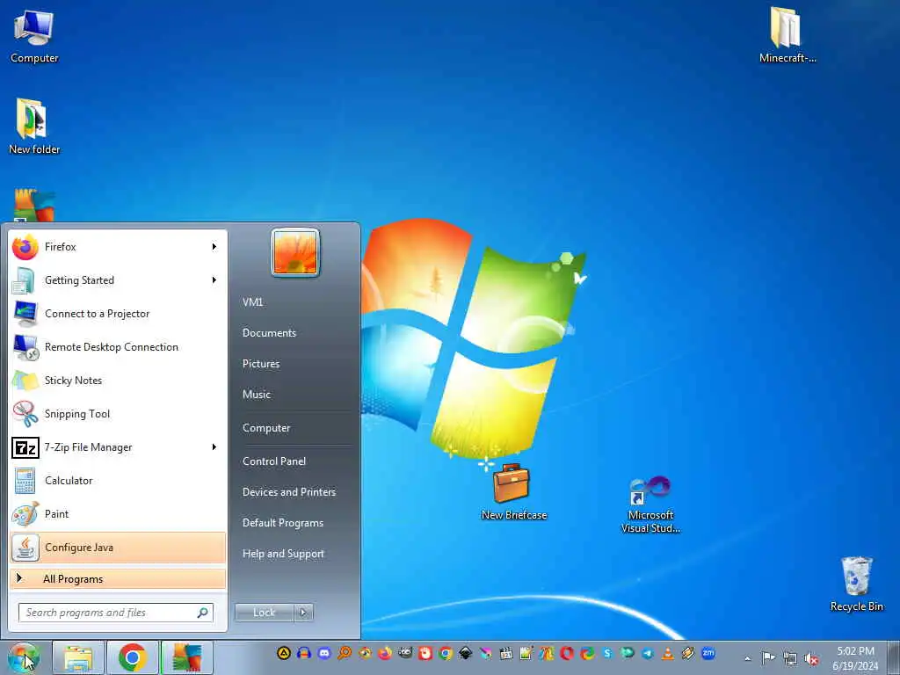Select New Briefcase desktop icon
900x675 pixels.
[x=513, y=492]
